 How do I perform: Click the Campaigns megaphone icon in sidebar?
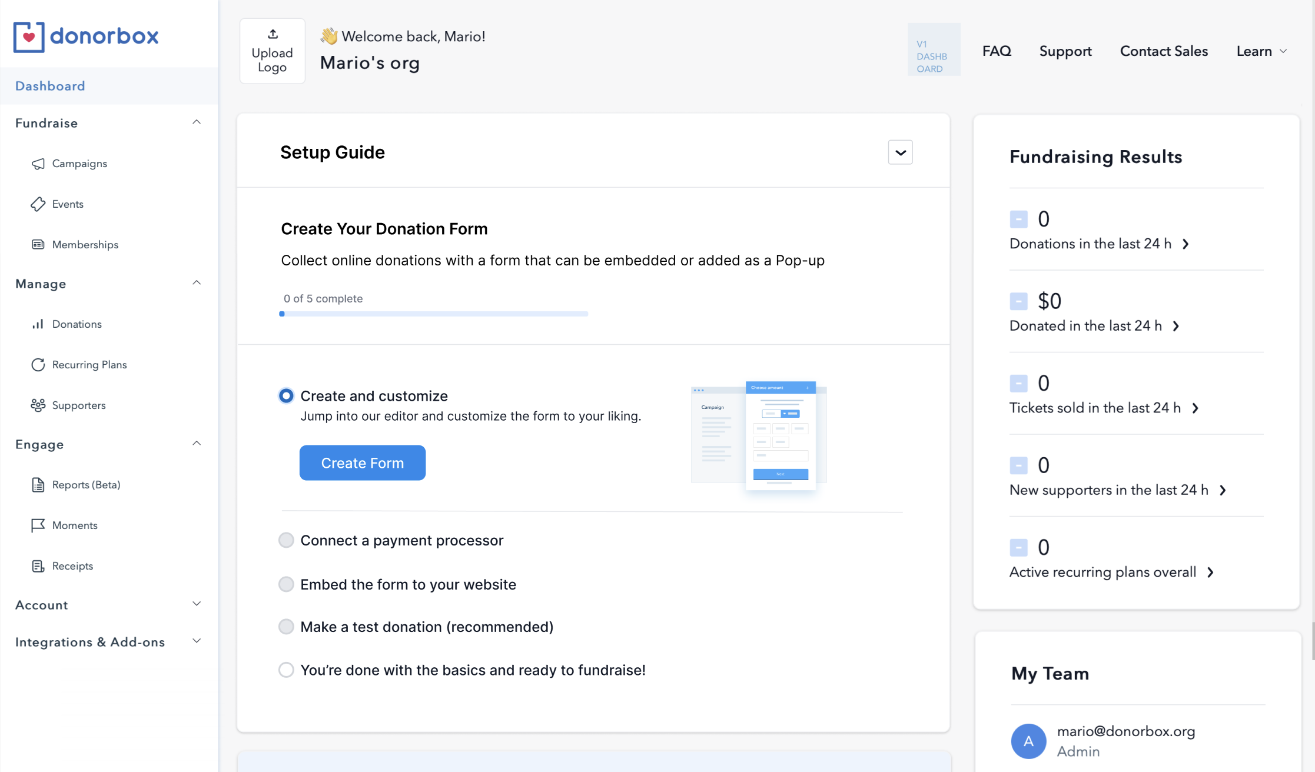pyautogui.click(x=38, y=164)
